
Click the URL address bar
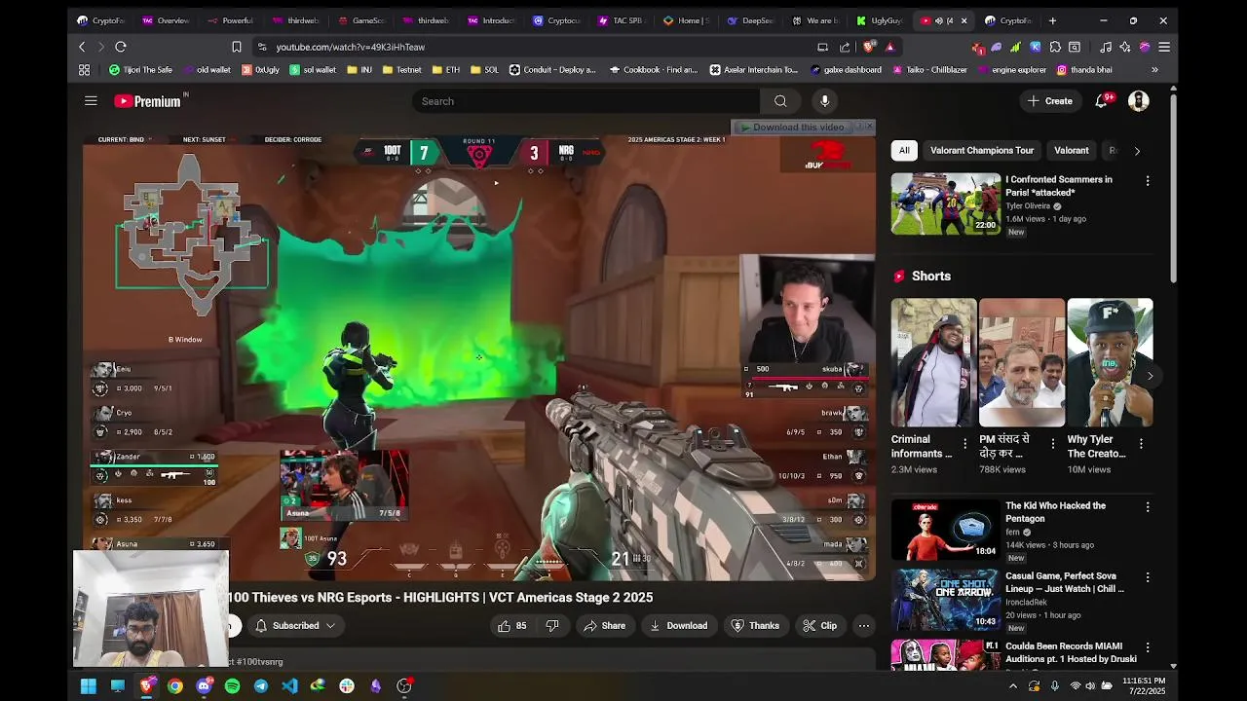point(536,47)
